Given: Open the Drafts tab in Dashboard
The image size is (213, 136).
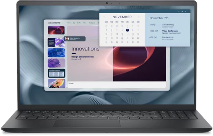Looking at the screenshot, I should [79, 23].
